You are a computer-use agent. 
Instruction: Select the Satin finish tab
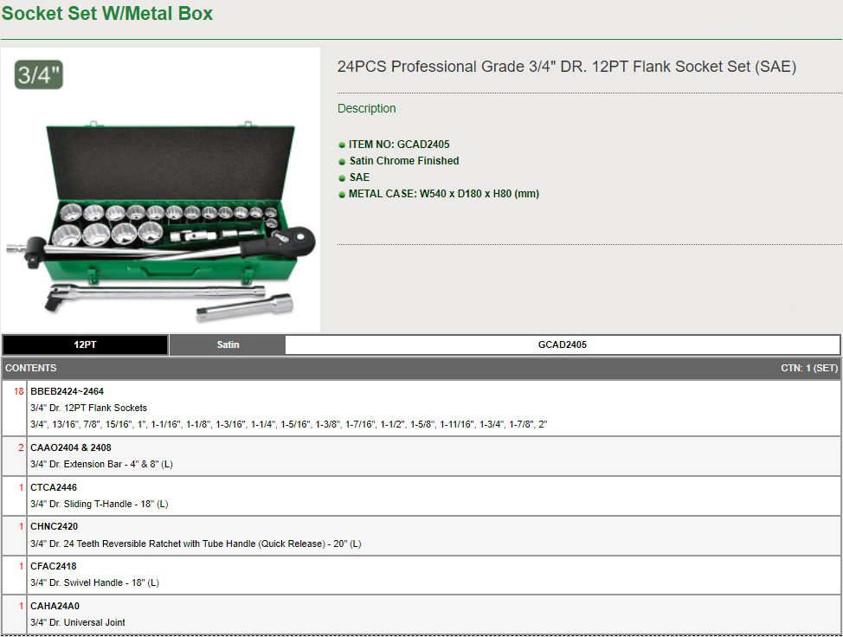point(228,344)
